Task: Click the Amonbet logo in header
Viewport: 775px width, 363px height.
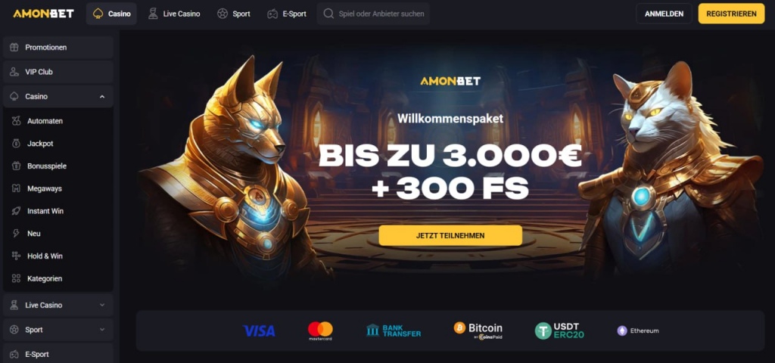Action: tap(43, 14)
